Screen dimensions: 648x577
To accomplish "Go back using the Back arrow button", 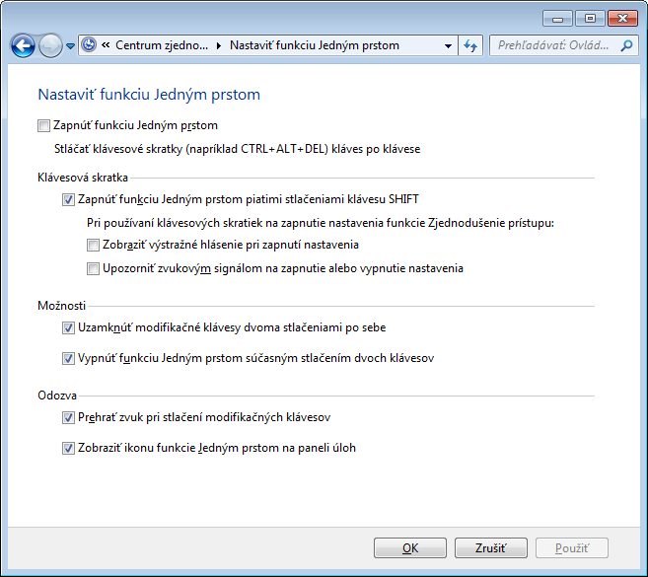I will tap(23, 45).
